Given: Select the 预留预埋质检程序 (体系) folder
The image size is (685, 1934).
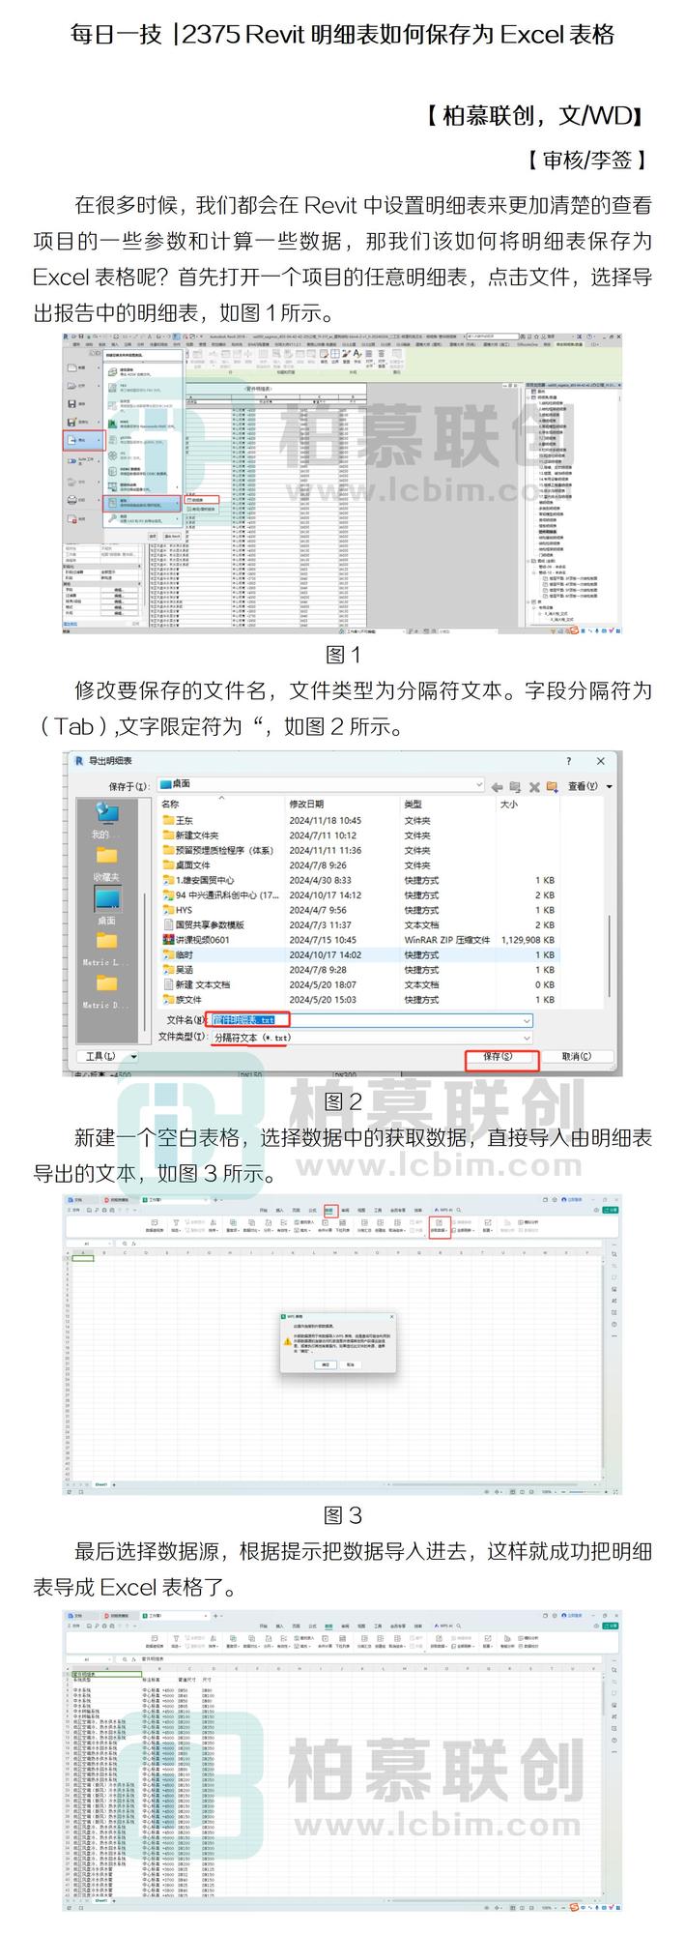Looking at the screenshot, I should 359,850.
